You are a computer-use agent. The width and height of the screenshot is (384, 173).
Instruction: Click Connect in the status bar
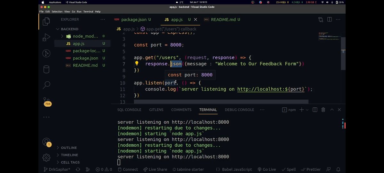click(x=128, y=169)
